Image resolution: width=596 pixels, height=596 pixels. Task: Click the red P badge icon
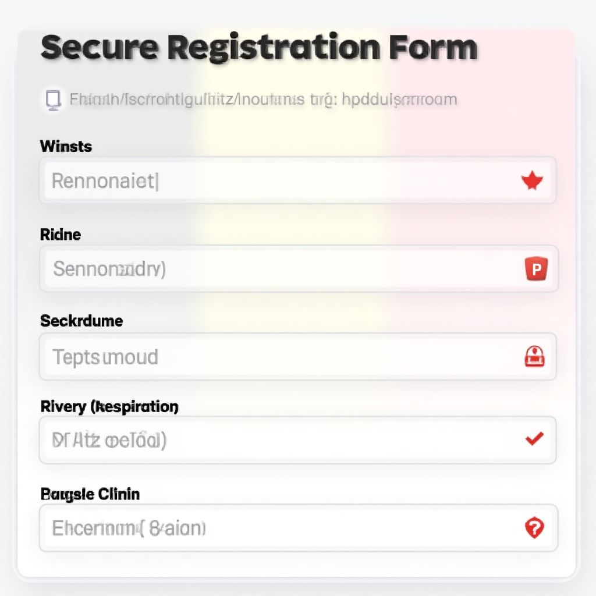pyautogui.click(x=537, y=269)
